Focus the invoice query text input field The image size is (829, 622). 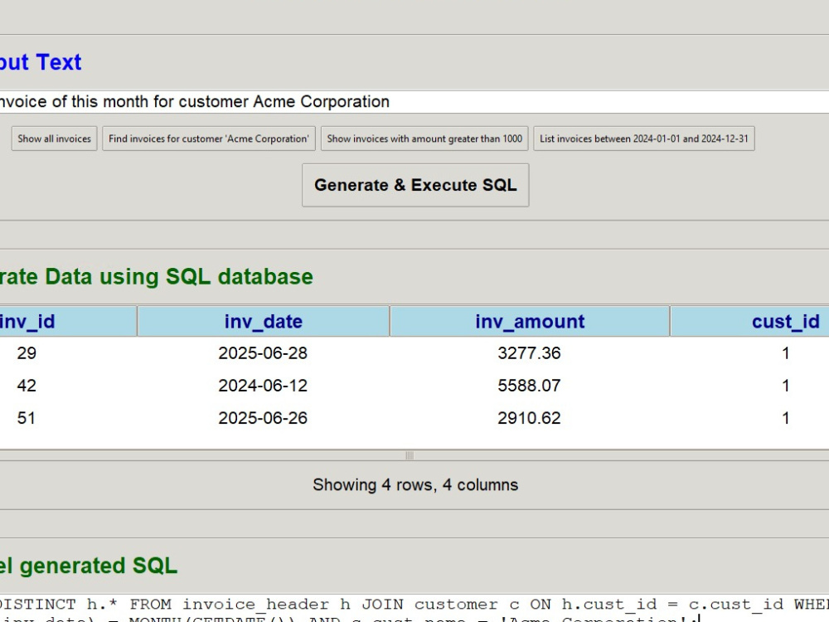click(414, 101)
